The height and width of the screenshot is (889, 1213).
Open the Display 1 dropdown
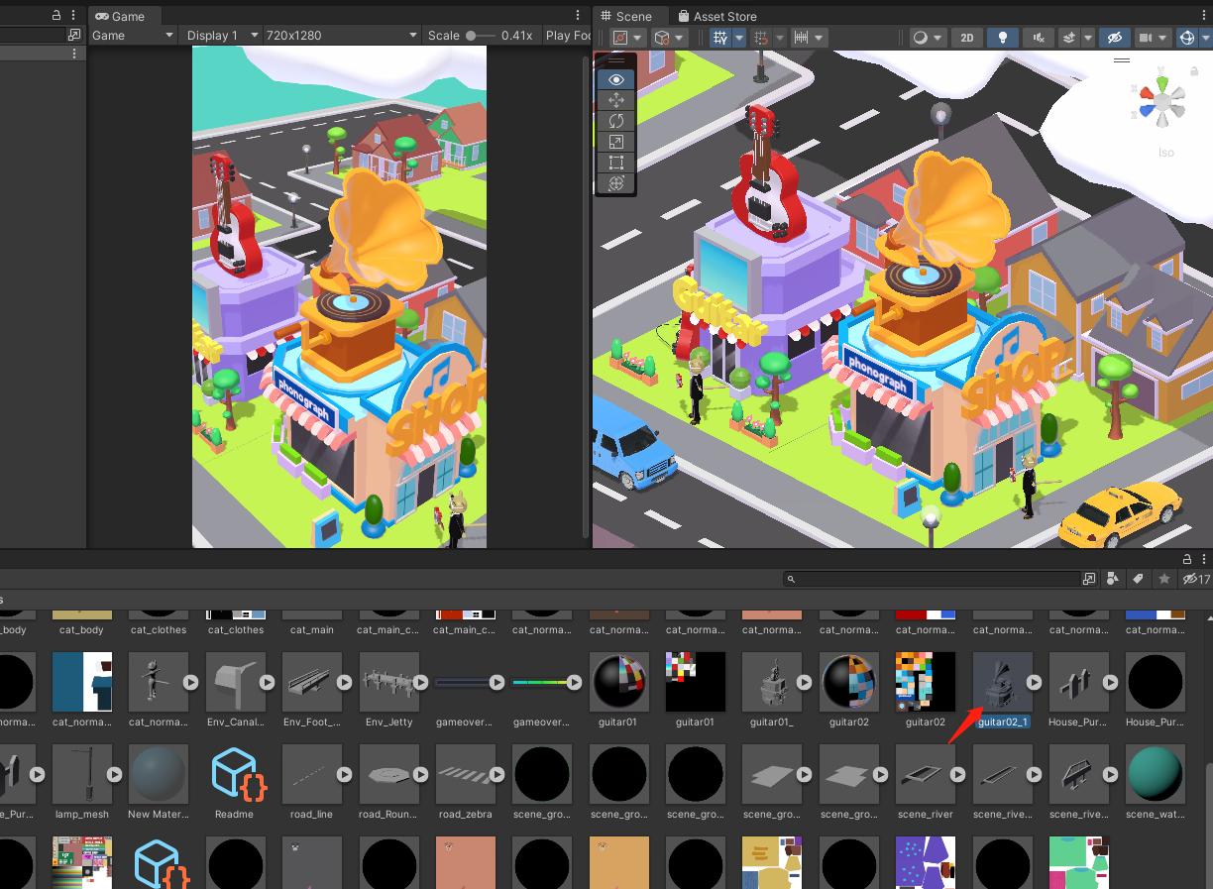tap(221, 36)
